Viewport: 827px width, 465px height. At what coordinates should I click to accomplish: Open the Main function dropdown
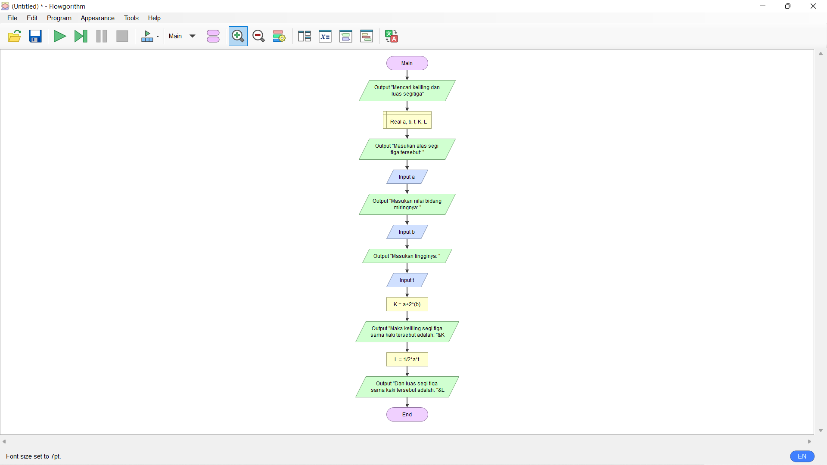coord(181,36)
